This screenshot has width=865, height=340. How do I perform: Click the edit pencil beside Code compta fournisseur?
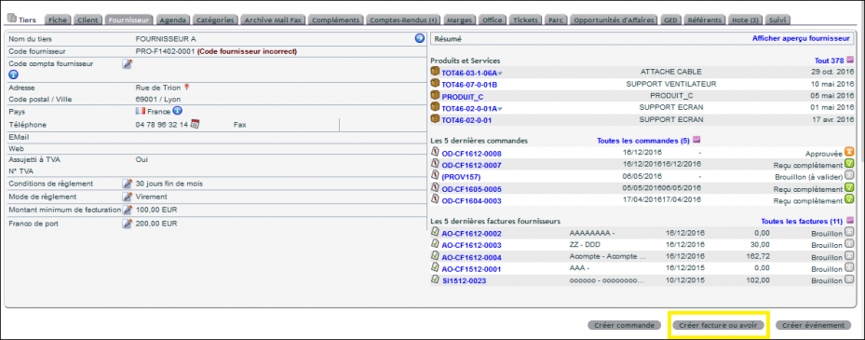pos(127,64)
